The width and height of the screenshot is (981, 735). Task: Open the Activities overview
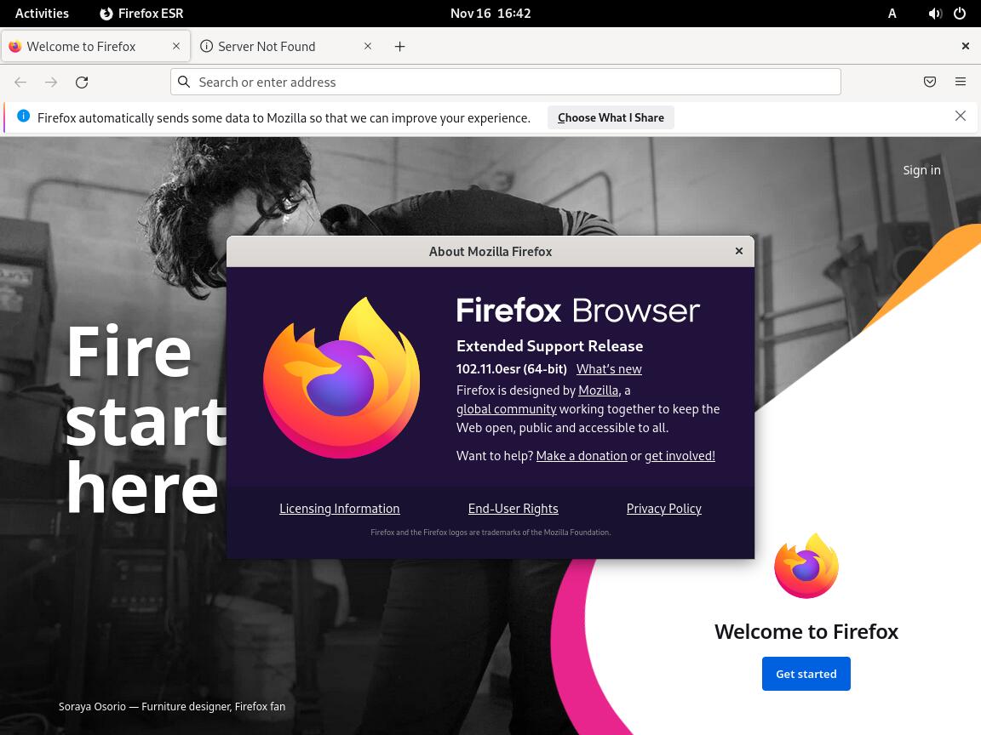(x=42, y=13)
